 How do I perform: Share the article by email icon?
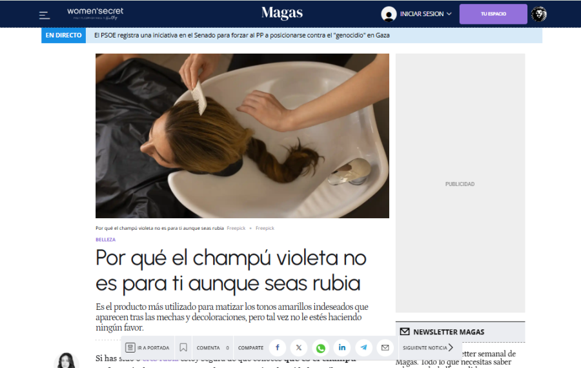[385, 347]
